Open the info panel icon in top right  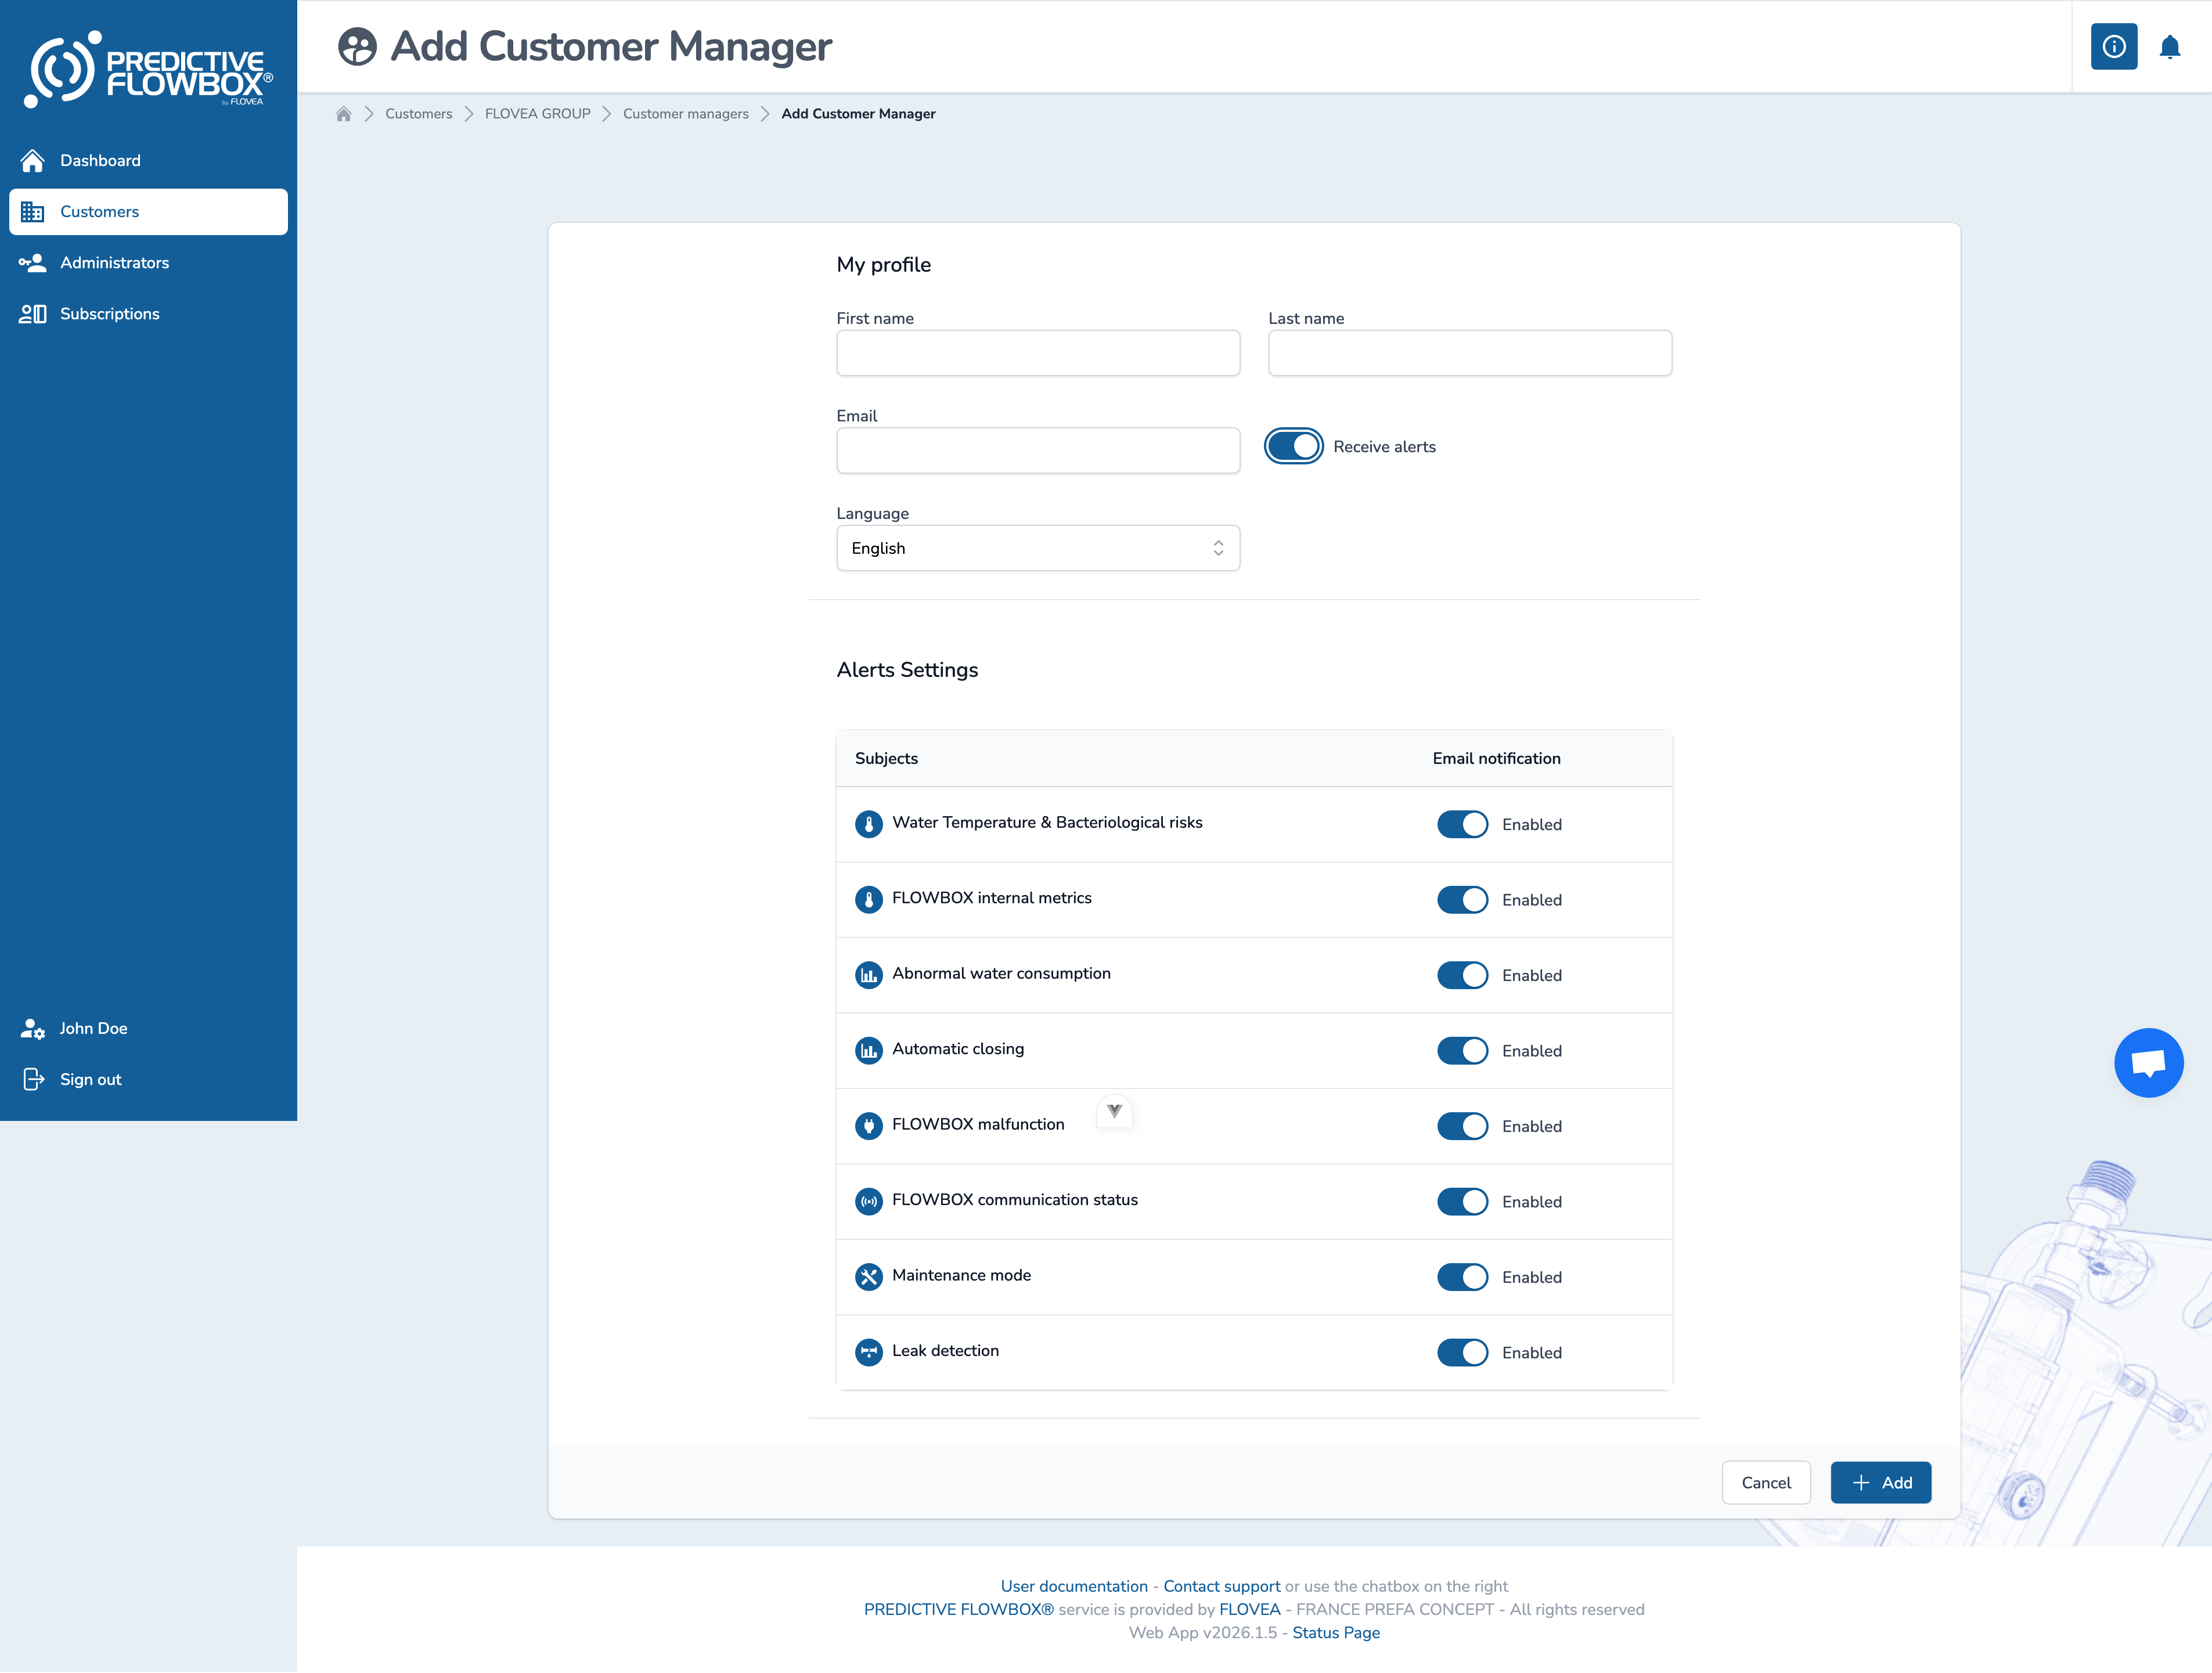(2113, 47)
